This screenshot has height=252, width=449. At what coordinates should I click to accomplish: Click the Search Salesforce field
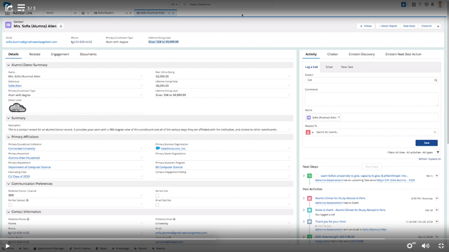(226, 4)
